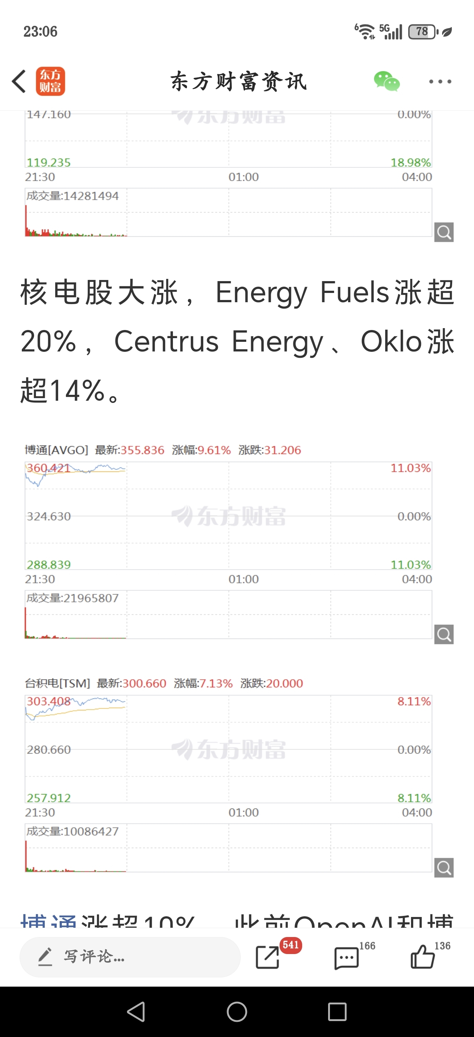
Task: Enlarge the TSM chart with magnifier
Action: (444, 867)
